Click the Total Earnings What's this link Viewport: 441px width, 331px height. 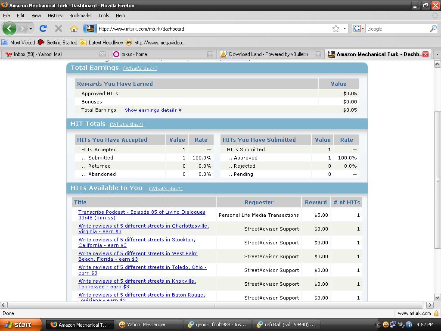[x=140, y=68]
